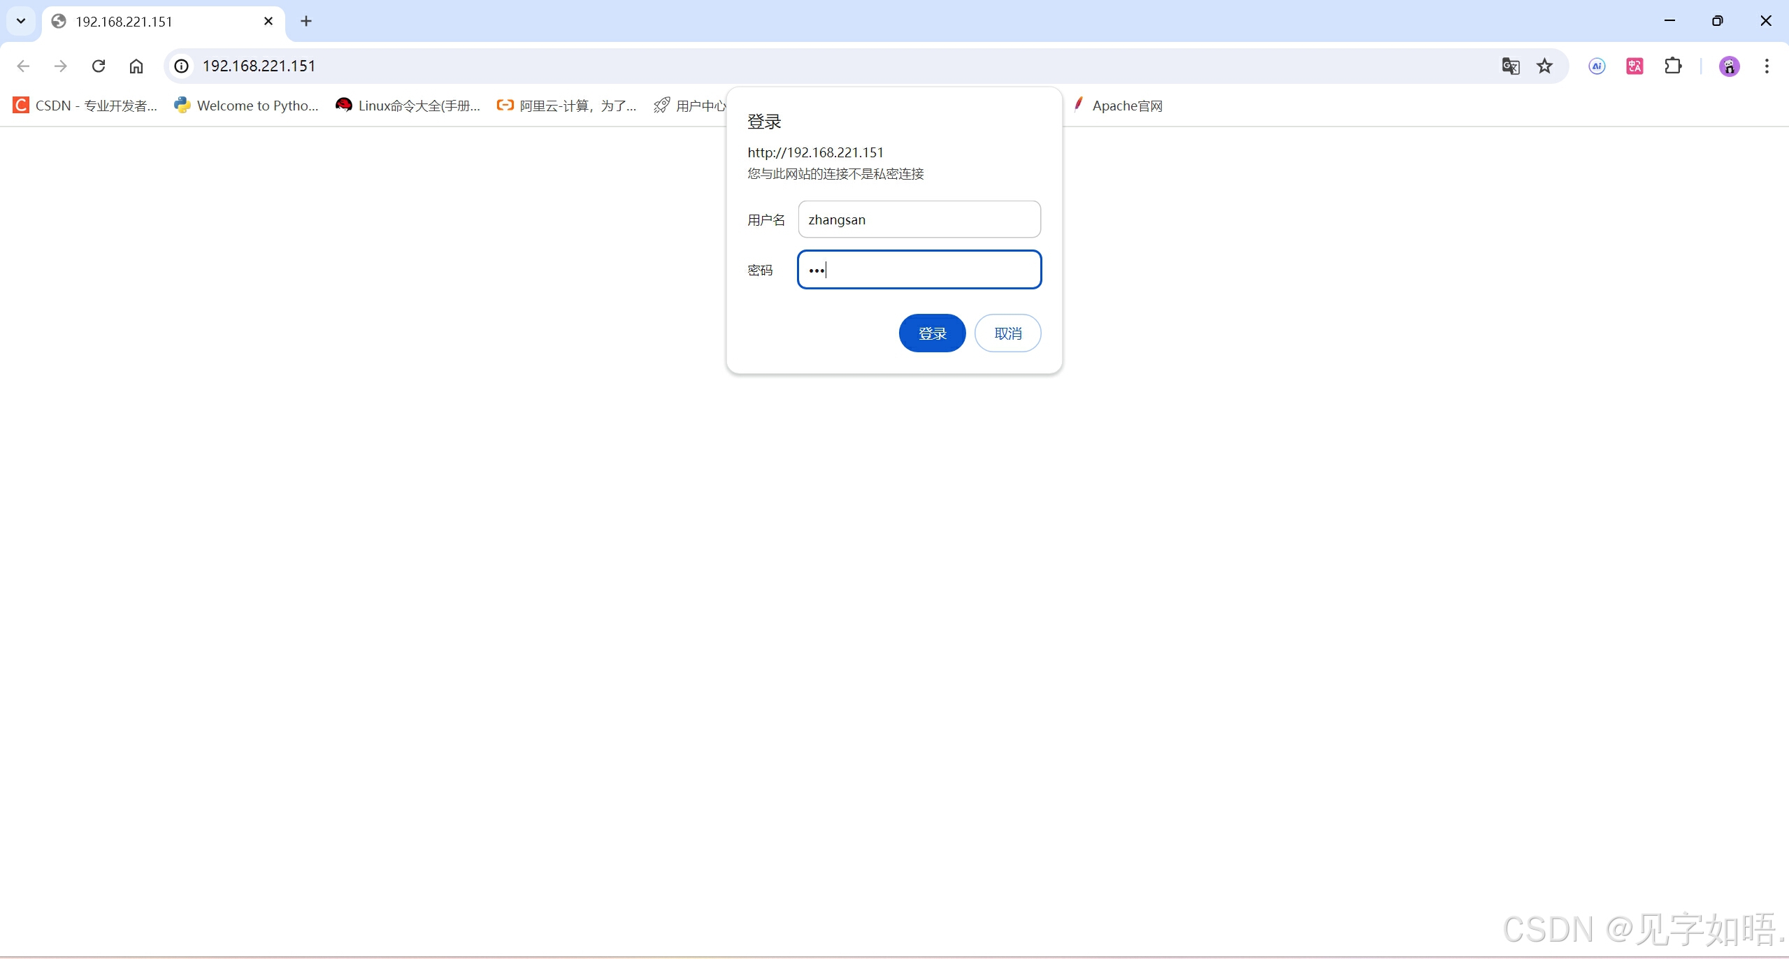Focus the 用户名 username field

pos(919,219)
